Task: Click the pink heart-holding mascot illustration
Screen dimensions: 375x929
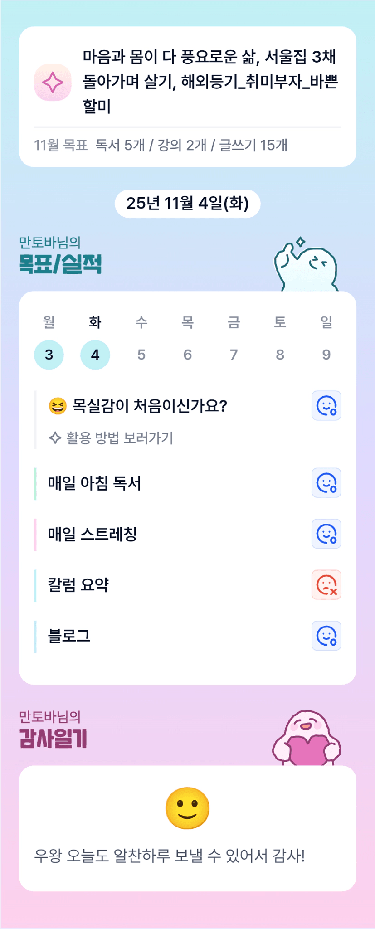Action: click(x=307, y=740)
